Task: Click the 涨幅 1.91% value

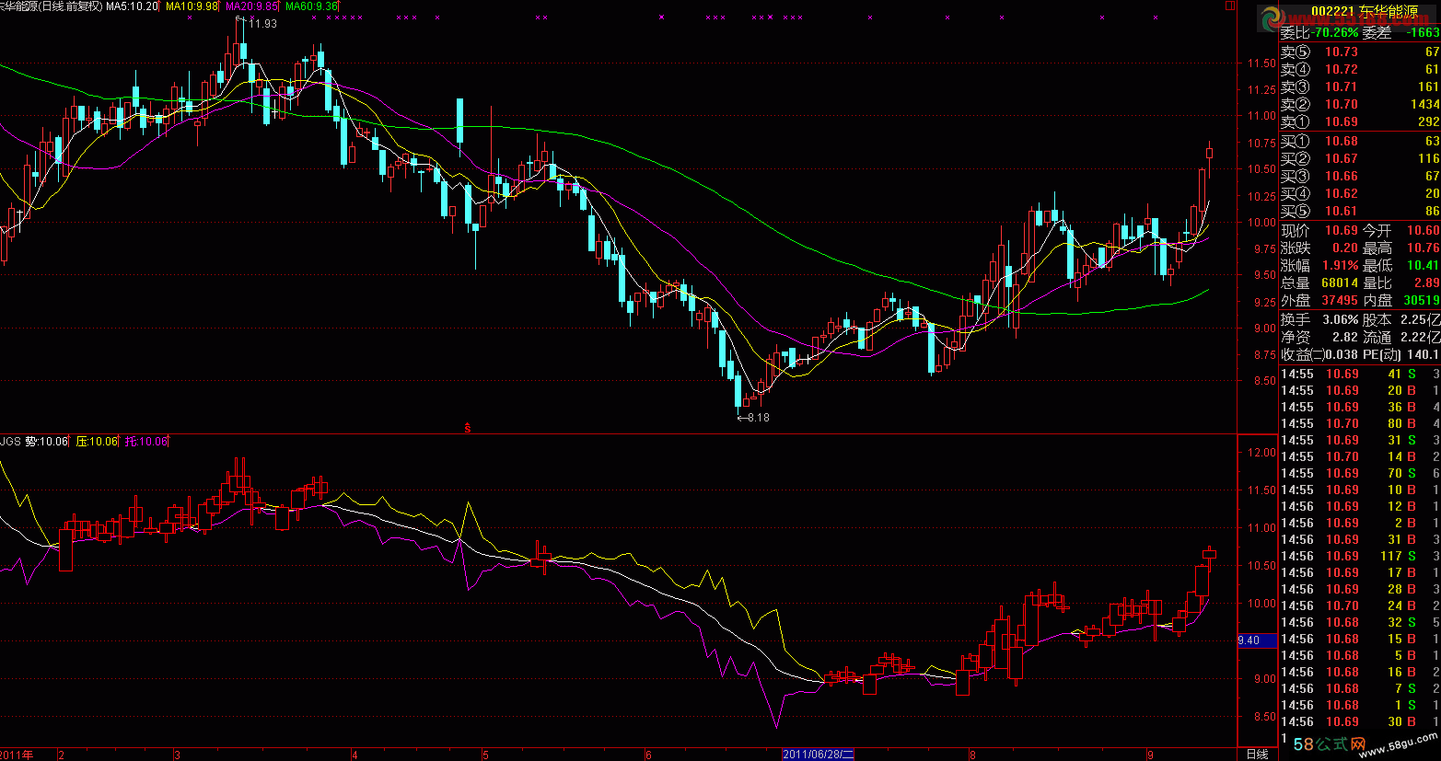Action: point(1339,266)
